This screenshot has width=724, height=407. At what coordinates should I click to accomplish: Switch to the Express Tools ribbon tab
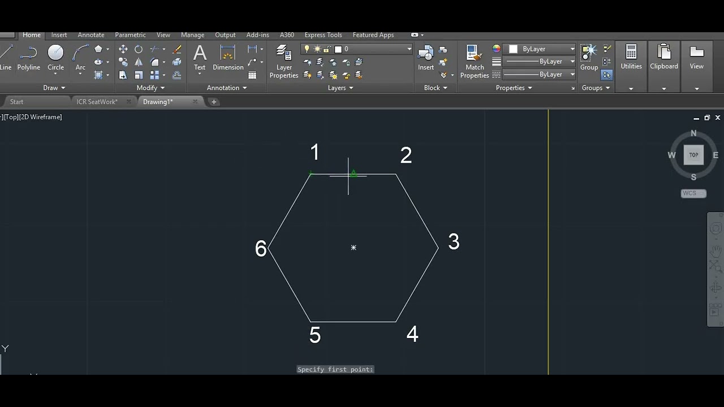click(x=323, y=35)
